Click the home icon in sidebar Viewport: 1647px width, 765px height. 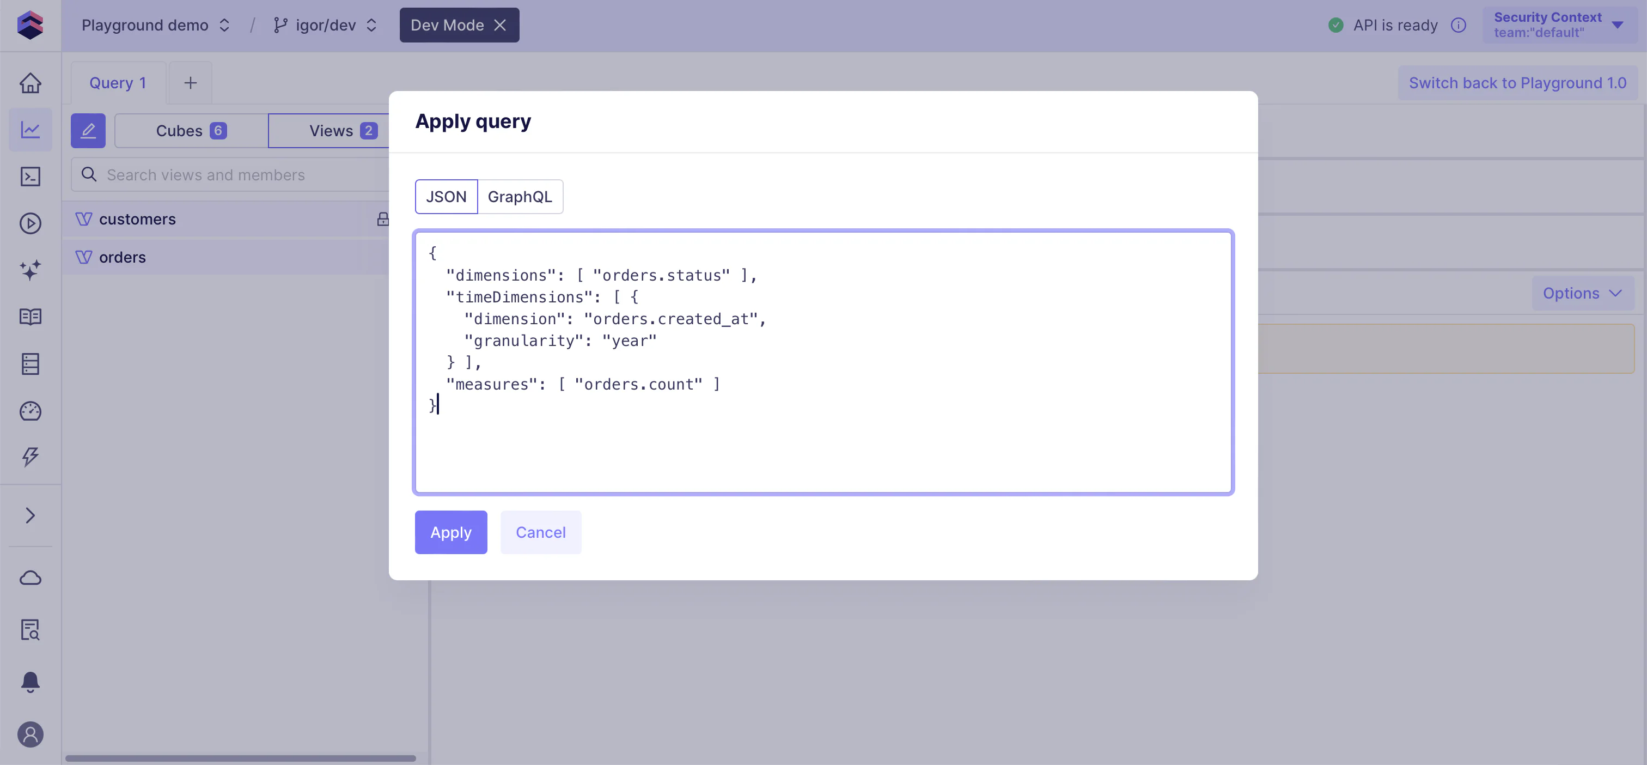tap(30, 83)
